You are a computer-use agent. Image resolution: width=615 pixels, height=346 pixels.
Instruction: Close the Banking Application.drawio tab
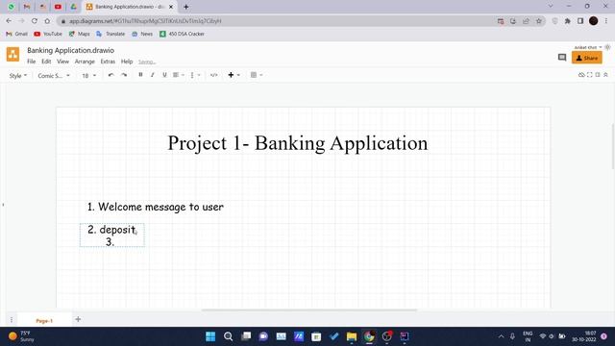tap(171, 7)
